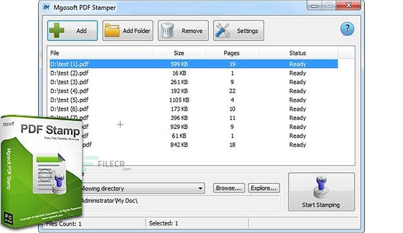Click the 261 KB size cell

tap(179, 82)
